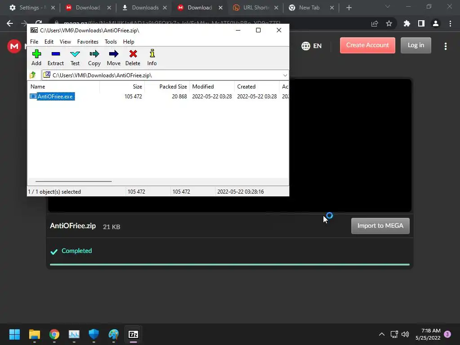460x345 pixels.
Task: Click the MEGA download progress bar
Action: (230, 265)
